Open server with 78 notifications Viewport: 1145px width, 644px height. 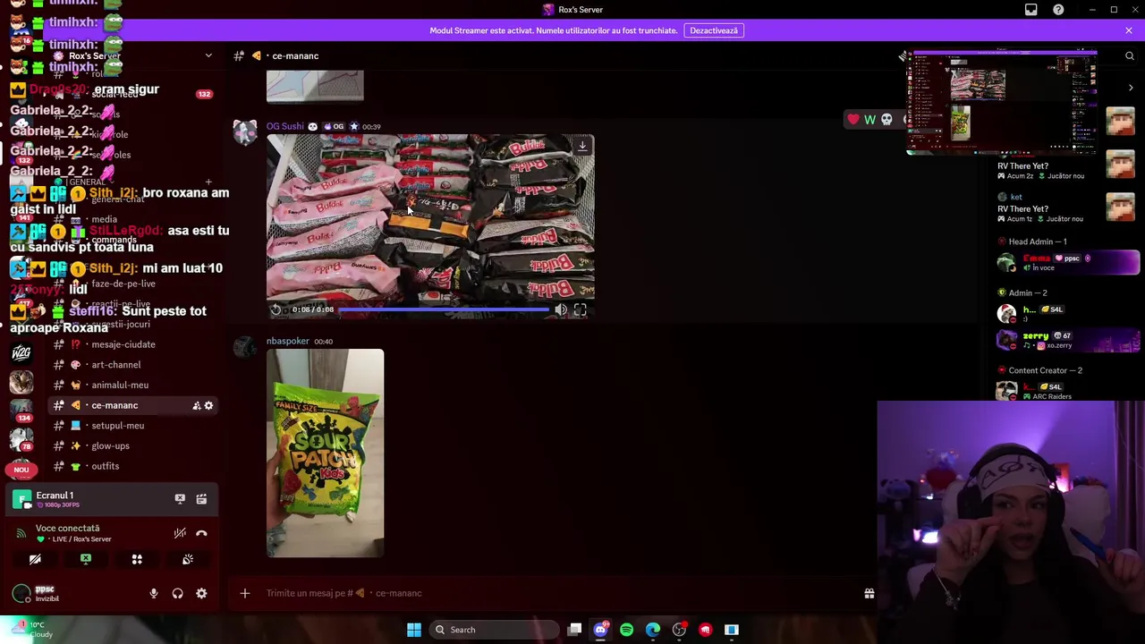21,439
